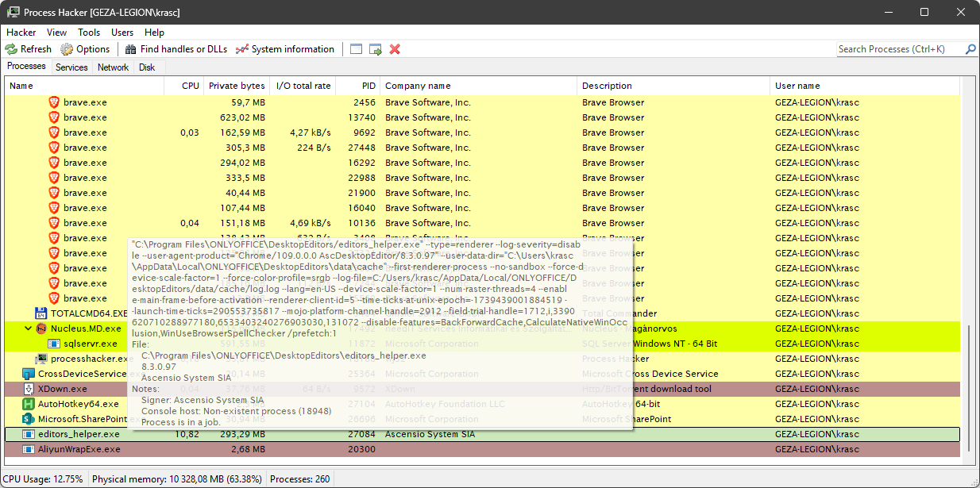
Task: Click the PID 20300 cell
Action: coord(361,449)
